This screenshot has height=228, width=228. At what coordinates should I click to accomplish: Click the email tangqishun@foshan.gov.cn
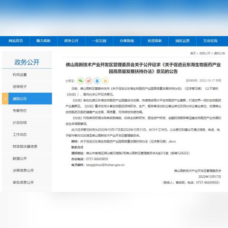coord(105,165)
